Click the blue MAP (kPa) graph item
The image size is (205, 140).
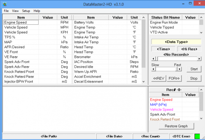[x=174, y=105]
